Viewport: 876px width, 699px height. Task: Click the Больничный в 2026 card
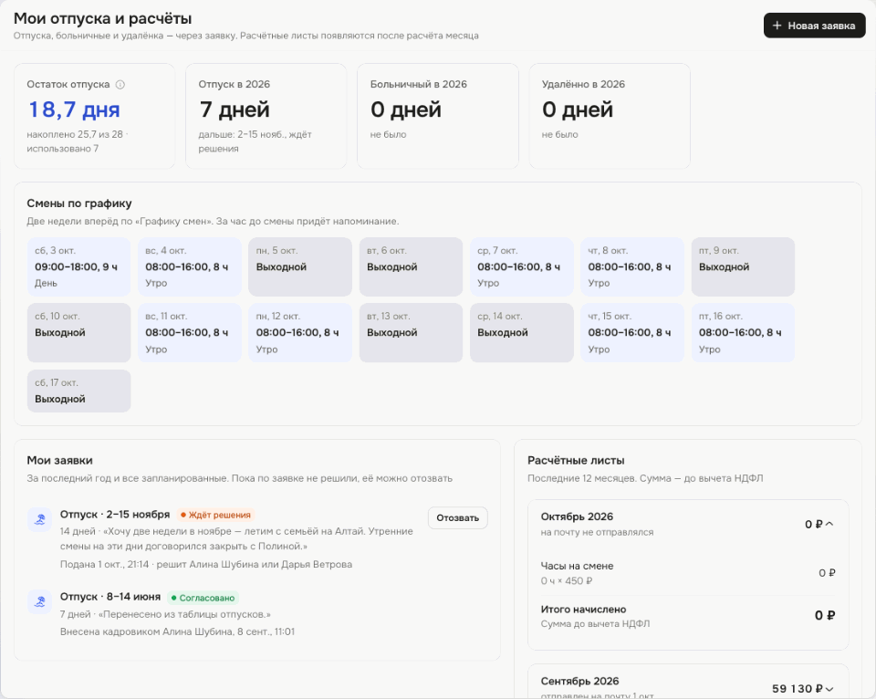coord(438,116)
